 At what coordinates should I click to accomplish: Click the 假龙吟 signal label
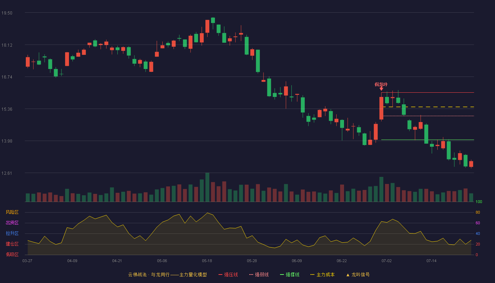coord(381,84)
